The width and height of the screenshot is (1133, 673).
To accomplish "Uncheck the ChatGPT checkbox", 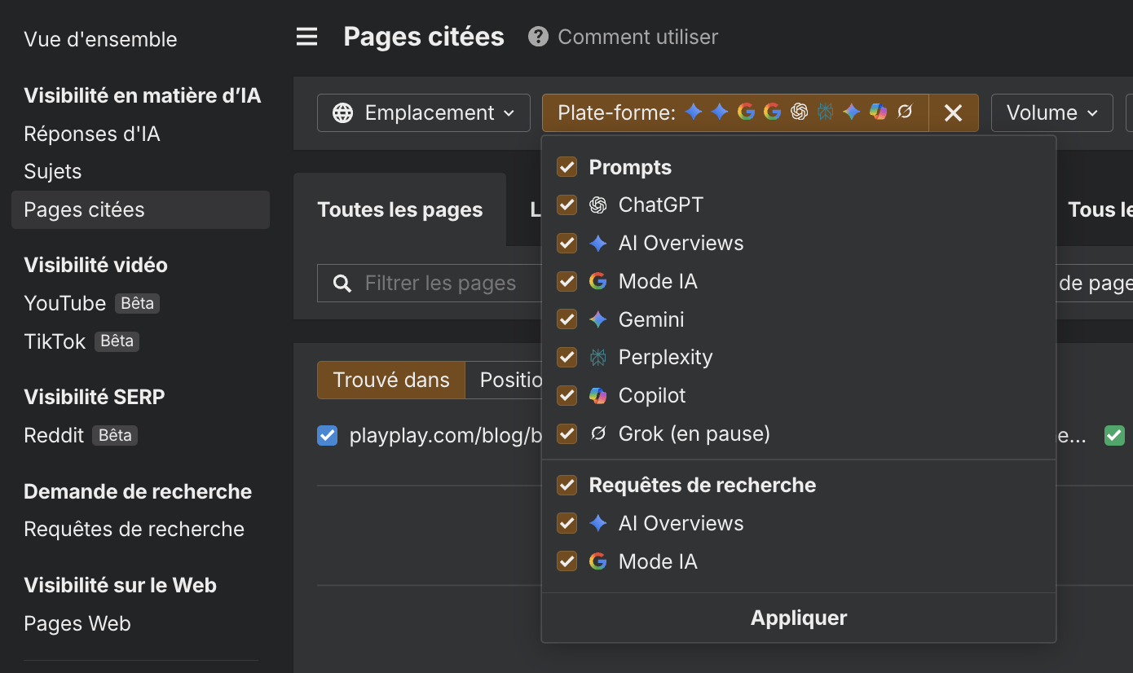I will pos(566,205).
